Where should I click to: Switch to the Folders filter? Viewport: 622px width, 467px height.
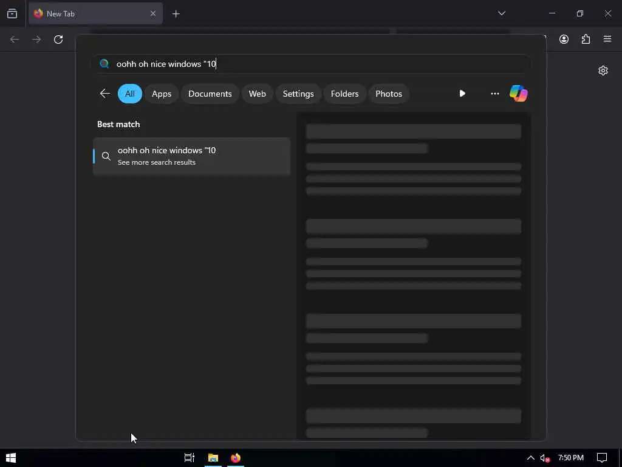(x=344, y=94)
